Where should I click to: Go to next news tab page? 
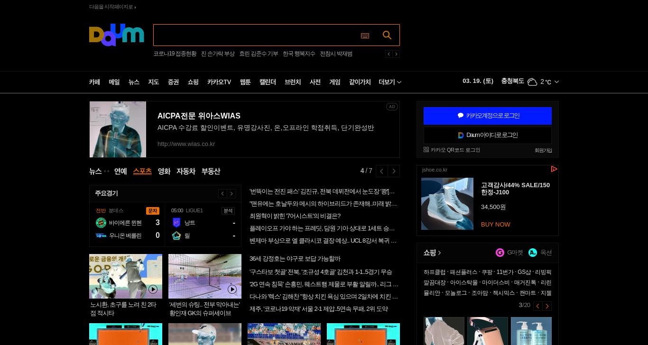(x=394, y=171)
